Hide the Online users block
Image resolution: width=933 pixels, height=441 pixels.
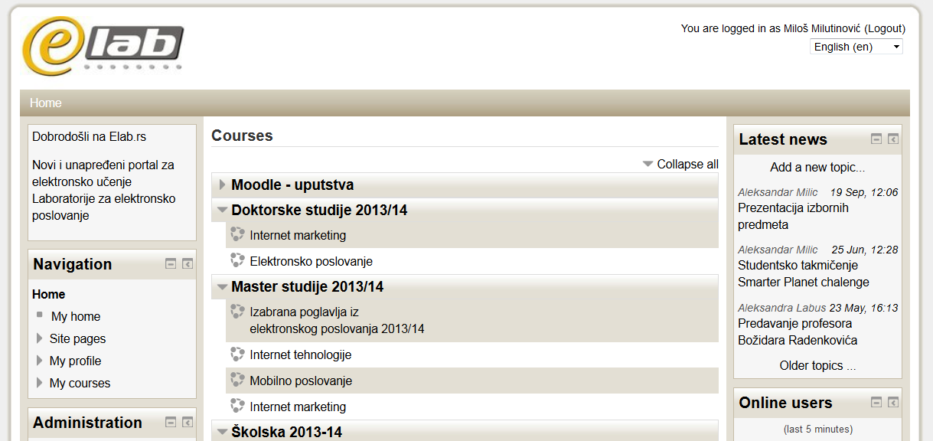(x=876, y=403)
